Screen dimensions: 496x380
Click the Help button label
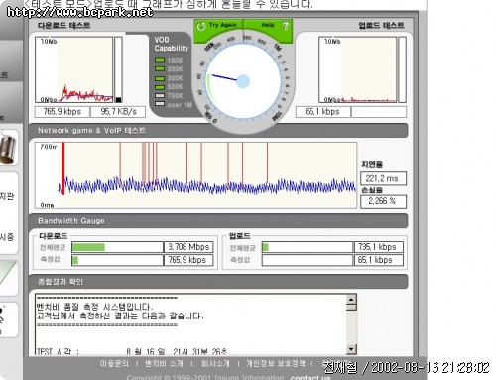click(268, 25)
